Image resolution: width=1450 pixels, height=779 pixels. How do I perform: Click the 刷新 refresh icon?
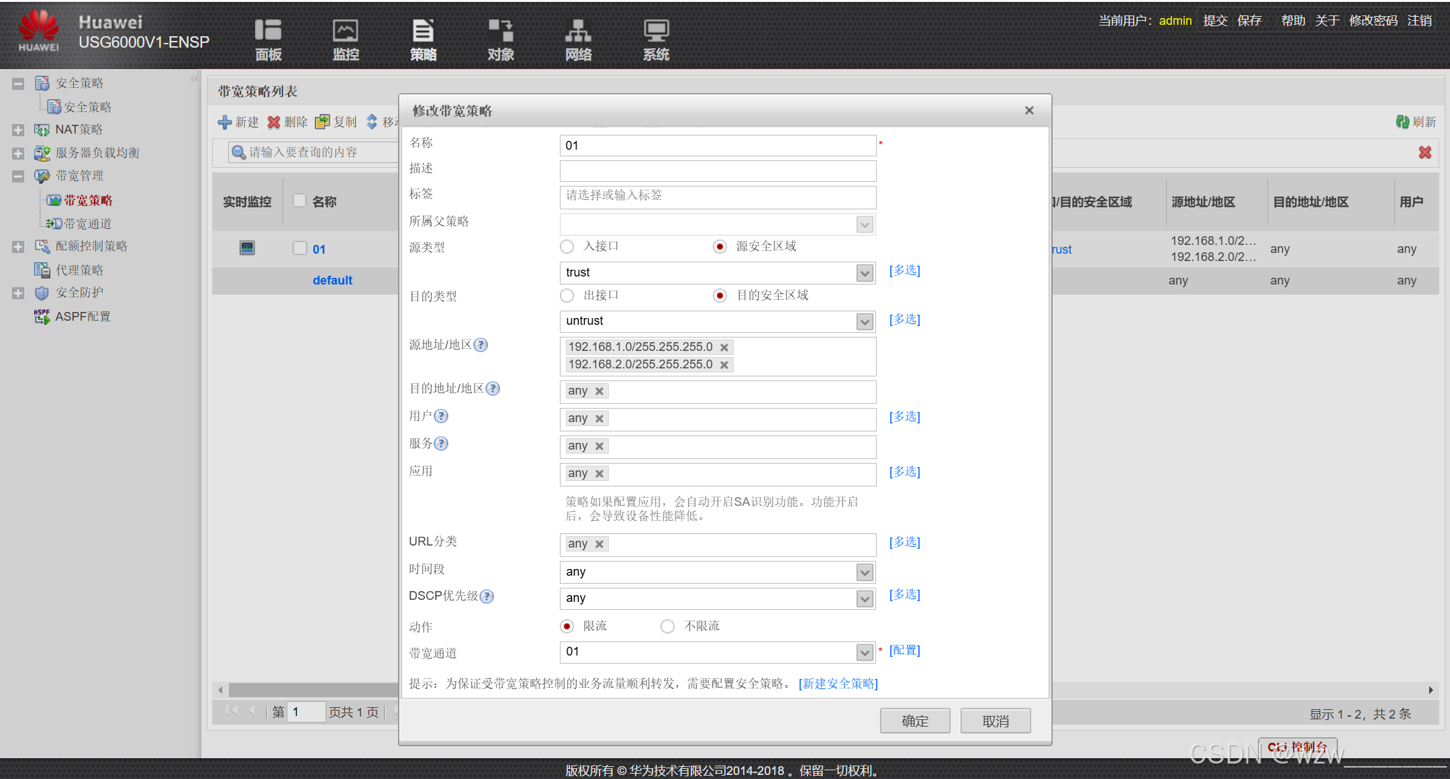[x=1402, y=121]
